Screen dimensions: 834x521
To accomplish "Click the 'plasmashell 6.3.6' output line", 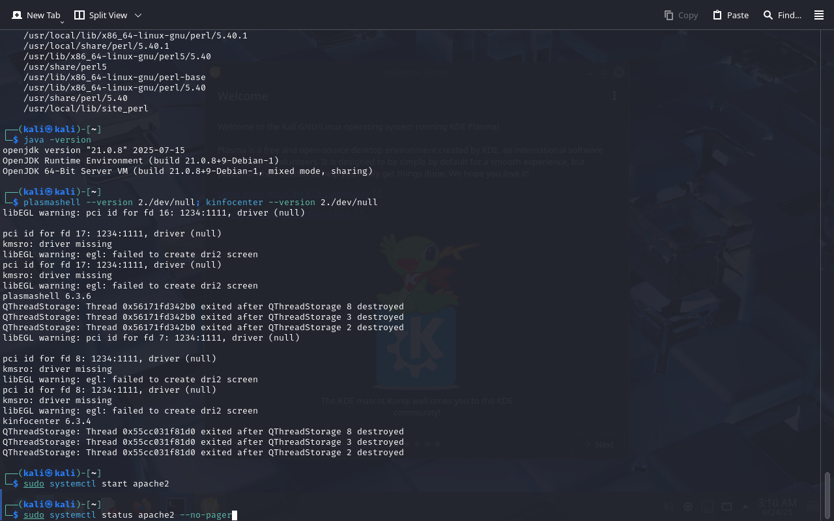I will click(47, 296).
